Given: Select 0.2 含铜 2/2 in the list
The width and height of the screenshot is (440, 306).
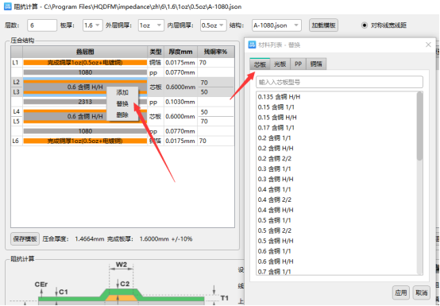Looking at the screenshot, I should 336,159.
